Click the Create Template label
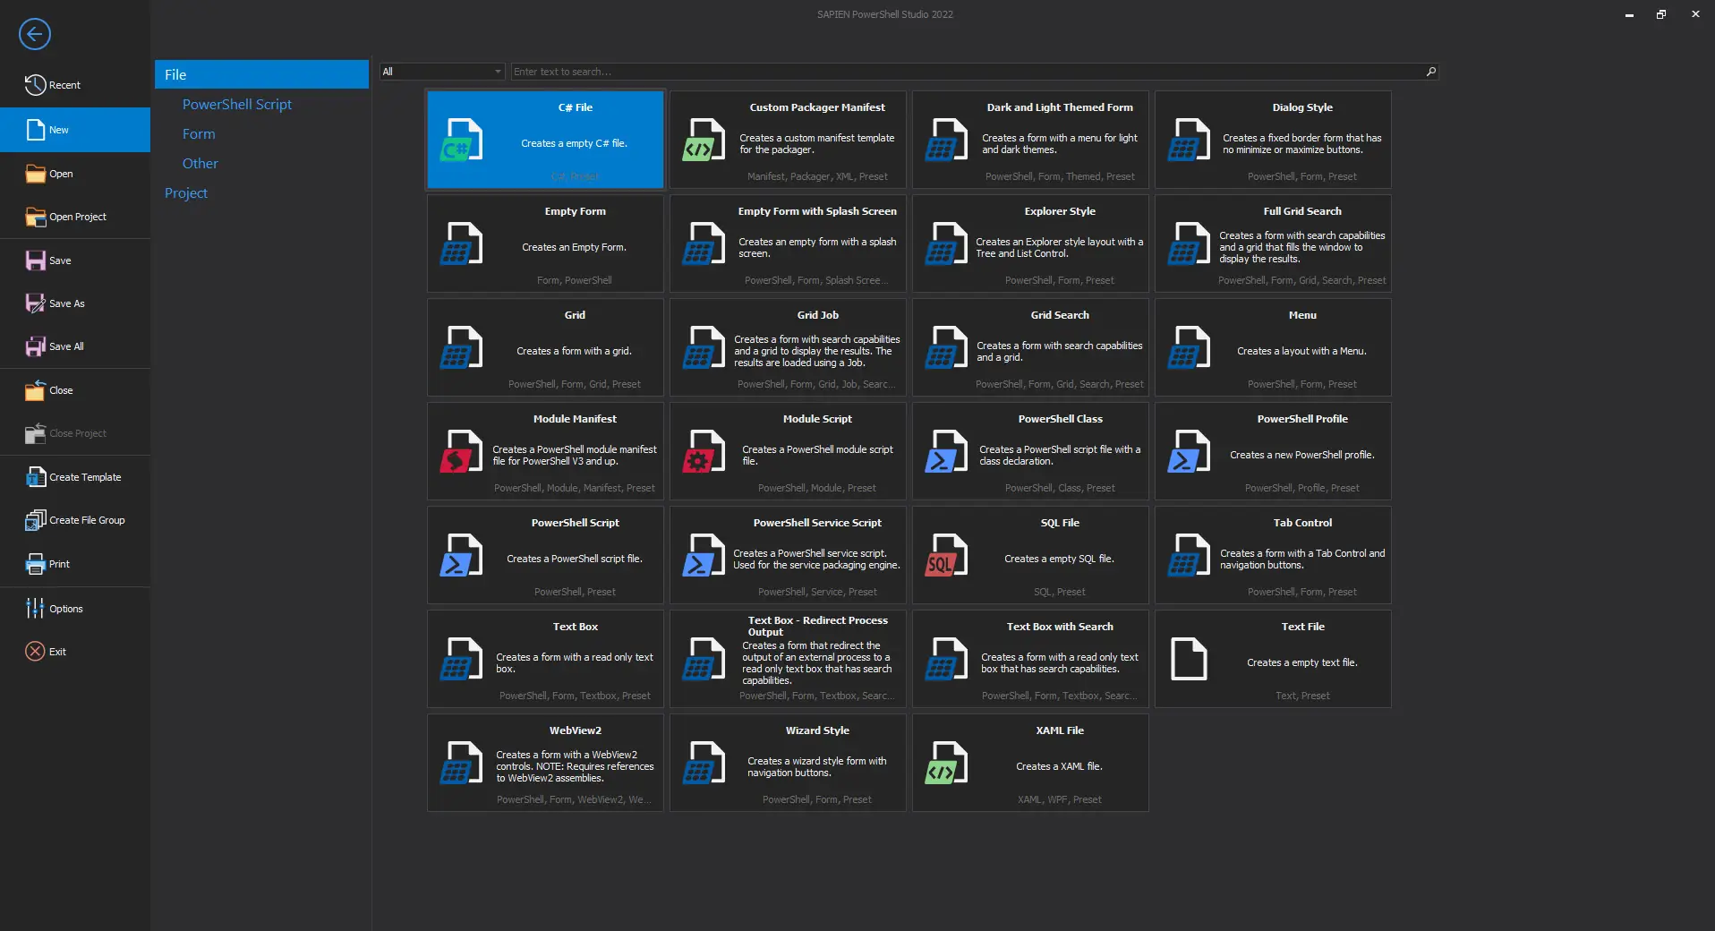 (x=85, y=477)
